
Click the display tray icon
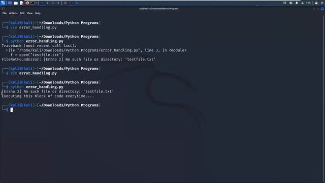285,3
